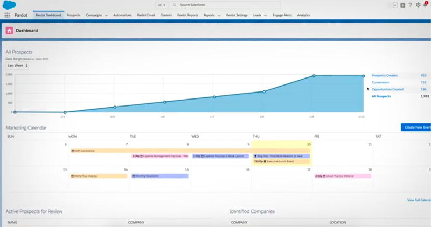Click the favorites star icon

[390, 5]
